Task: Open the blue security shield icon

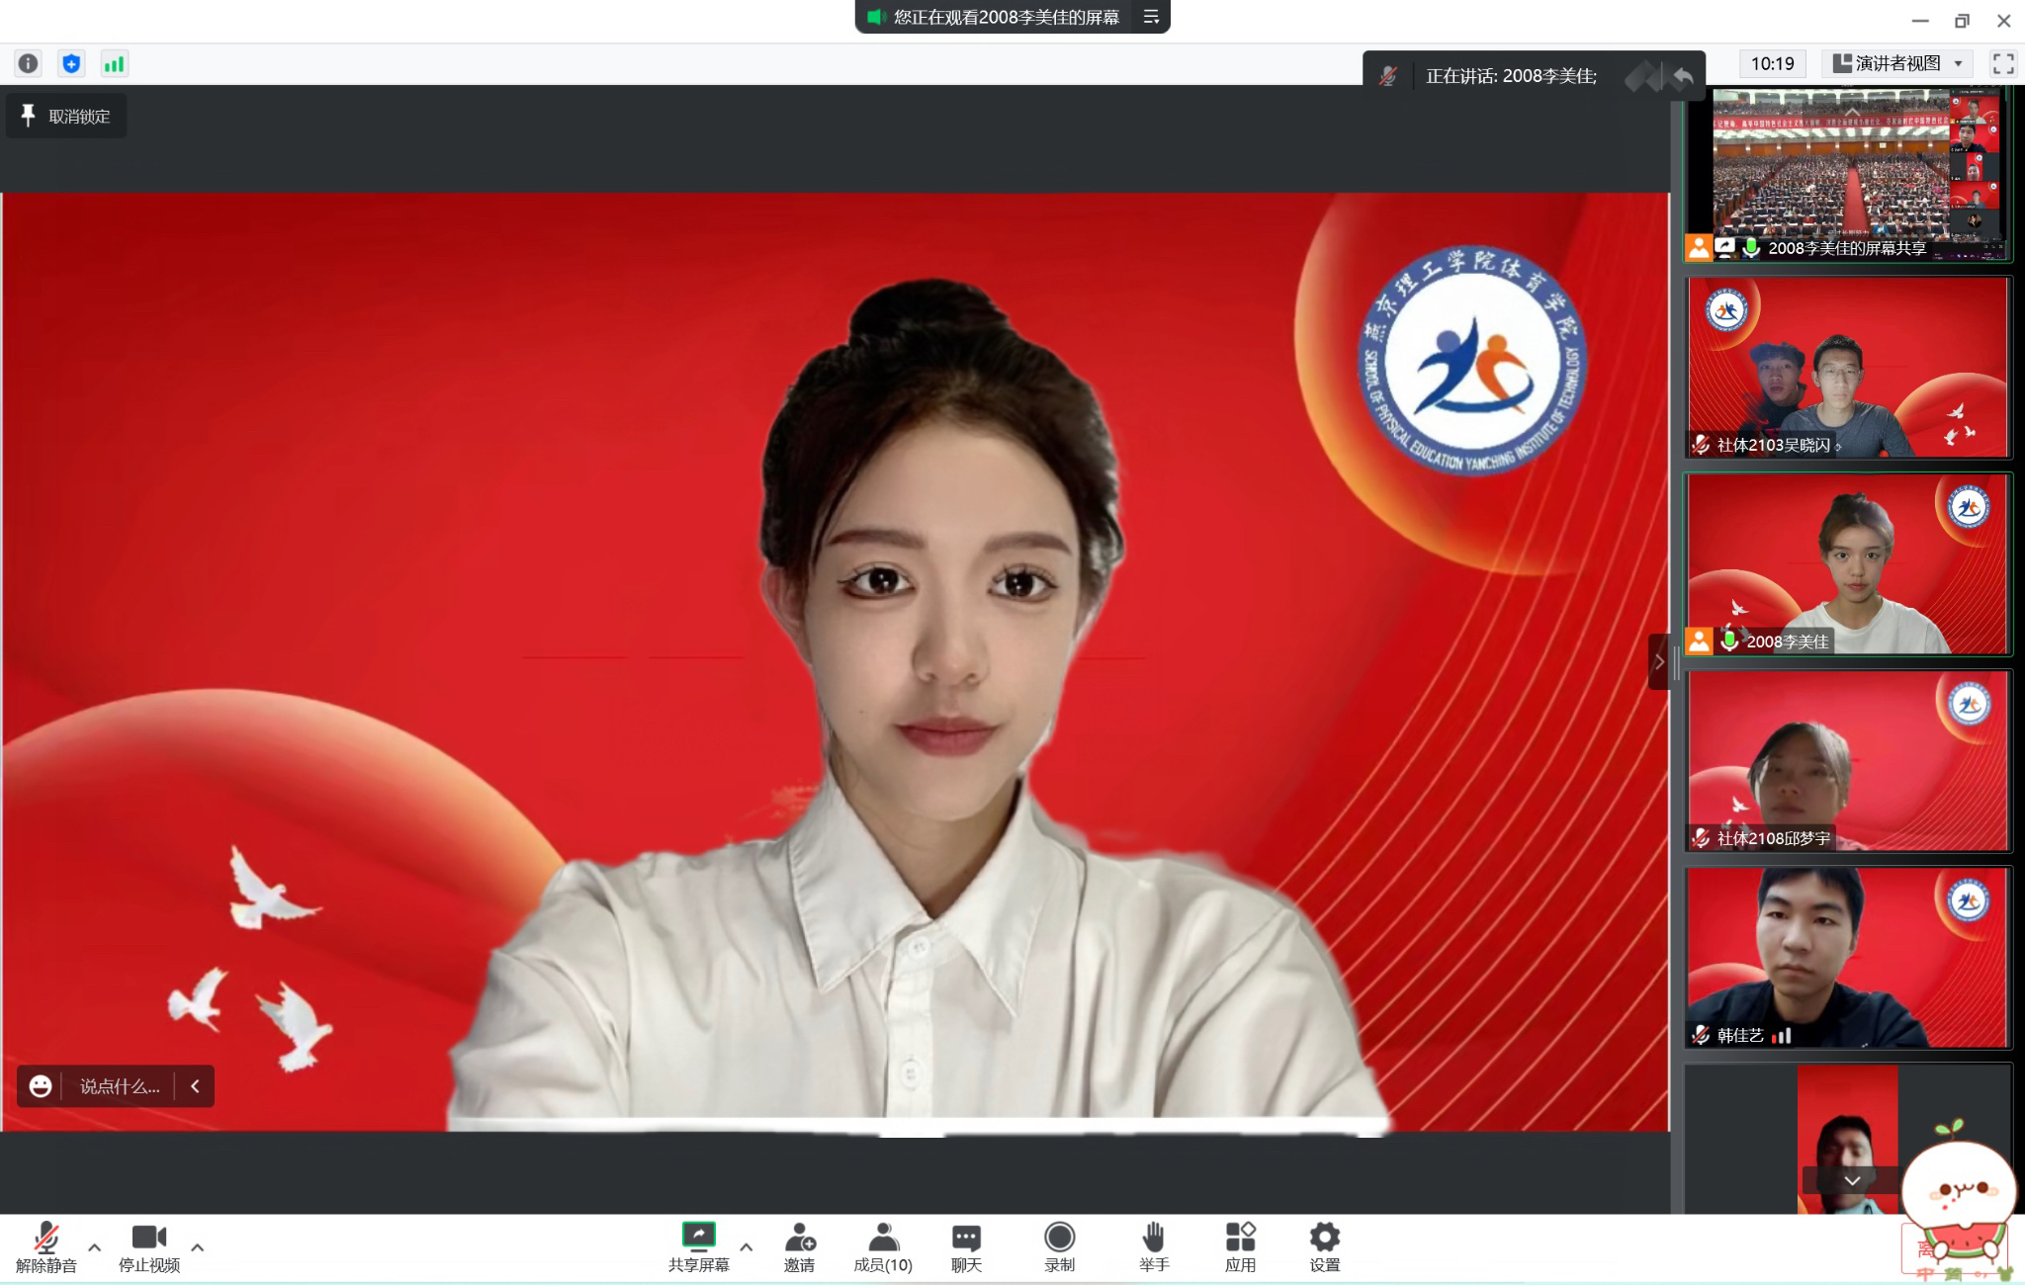Action: [x=71, y=64]
